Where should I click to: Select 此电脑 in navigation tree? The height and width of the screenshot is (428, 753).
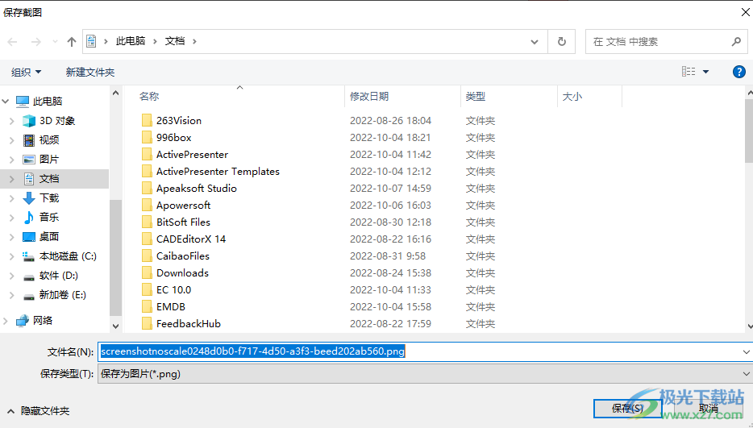pos(48,102)
